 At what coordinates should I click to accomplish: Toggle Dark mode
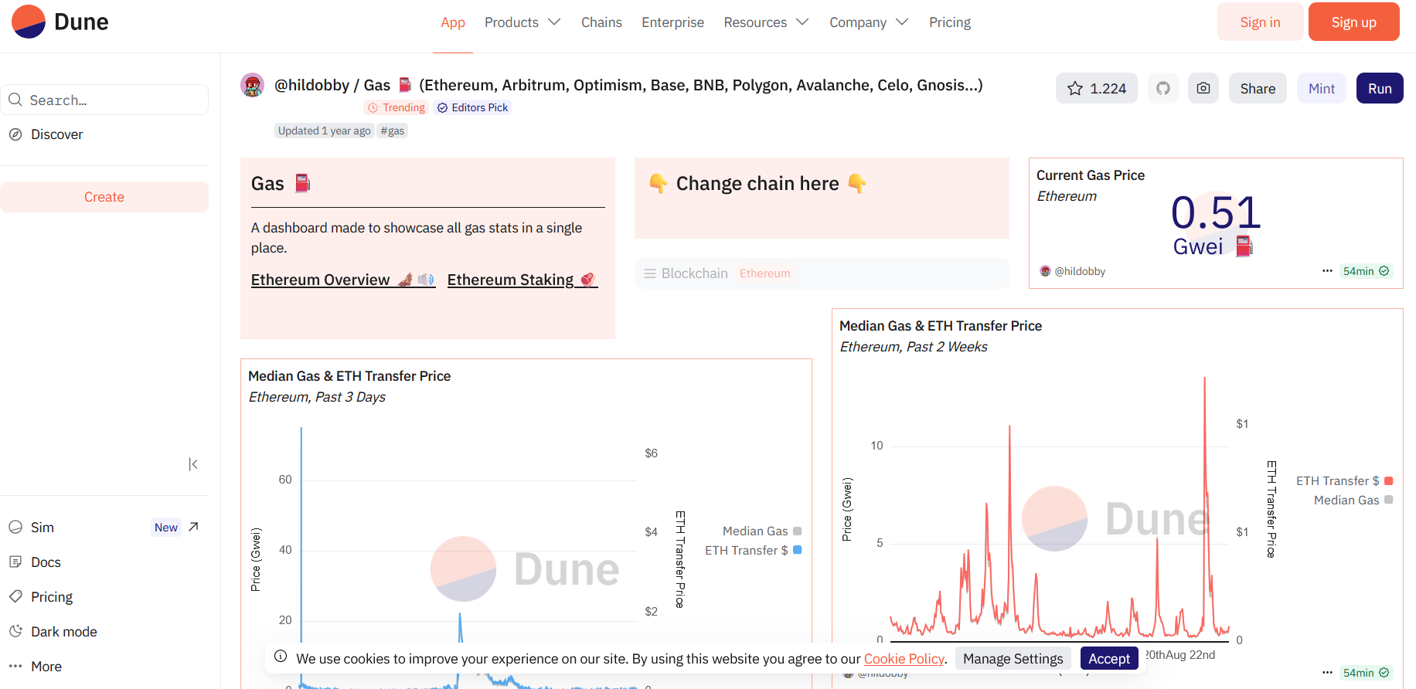[x=63, y=632]
